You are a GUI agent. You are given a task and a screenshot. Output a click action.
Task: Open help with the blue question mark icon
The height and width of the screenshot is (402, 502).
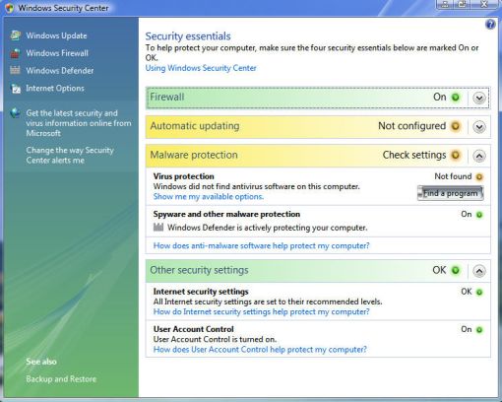490,25
